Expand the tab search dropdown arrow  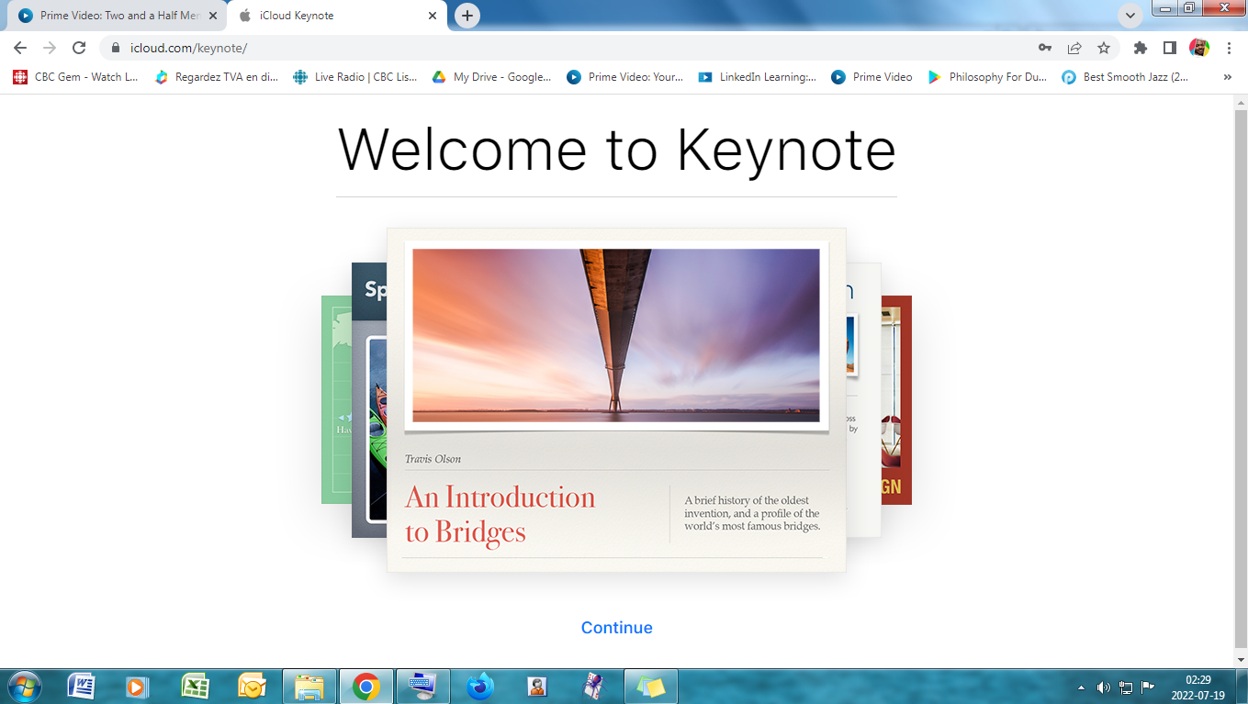[x=1130, y=16]
